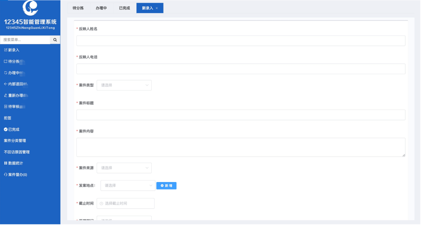Click the 办理中 refresh icon in sidebar

(x=5, y=73)
